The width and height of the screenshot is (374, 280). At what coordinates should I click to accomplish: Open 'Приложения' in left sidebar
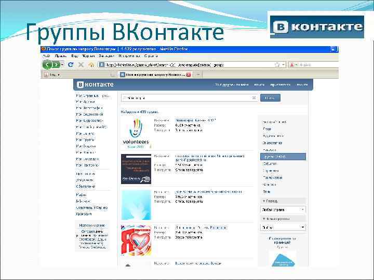point(86,174)
